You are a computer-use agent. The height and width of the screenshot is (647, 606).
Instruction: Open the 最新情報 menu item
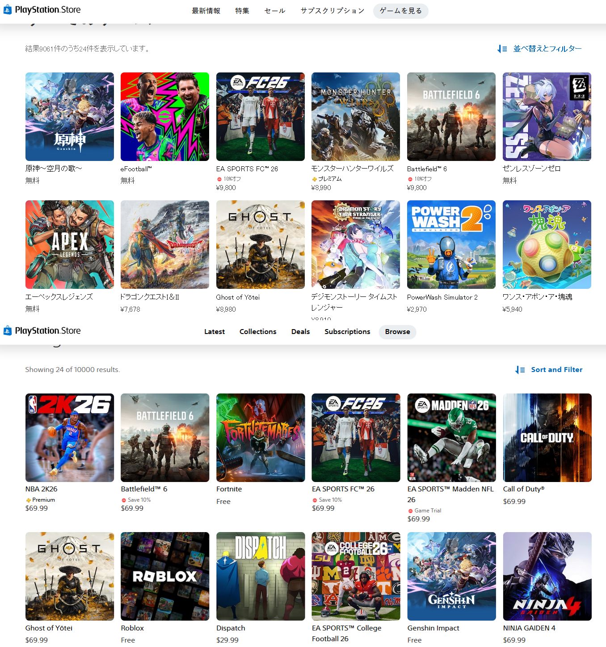206,11
